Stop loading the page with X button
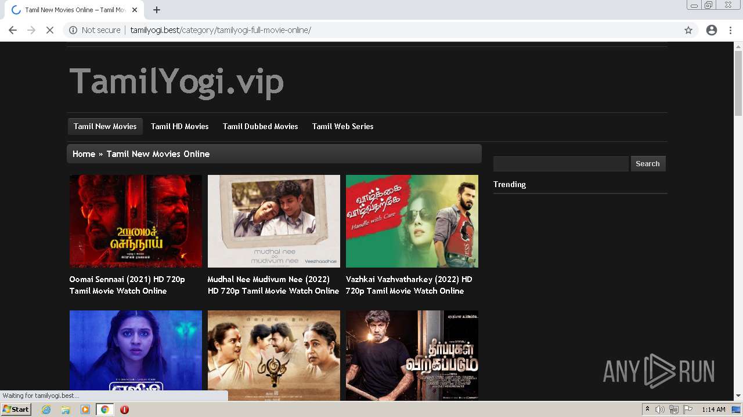Viewport: 743px width, 417px height. click(x=50, y=30)
